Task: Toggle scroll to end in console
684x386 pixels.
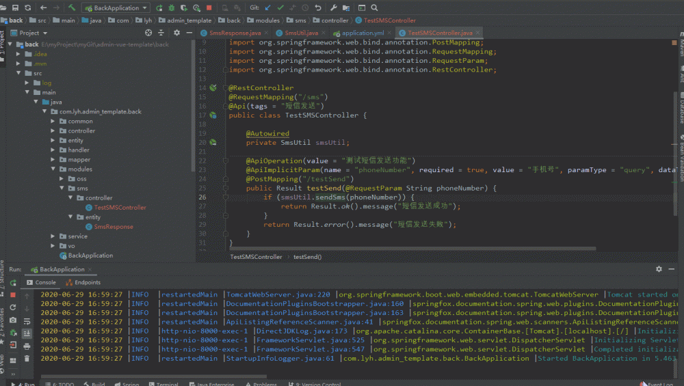Action: [x=27, y=333]
